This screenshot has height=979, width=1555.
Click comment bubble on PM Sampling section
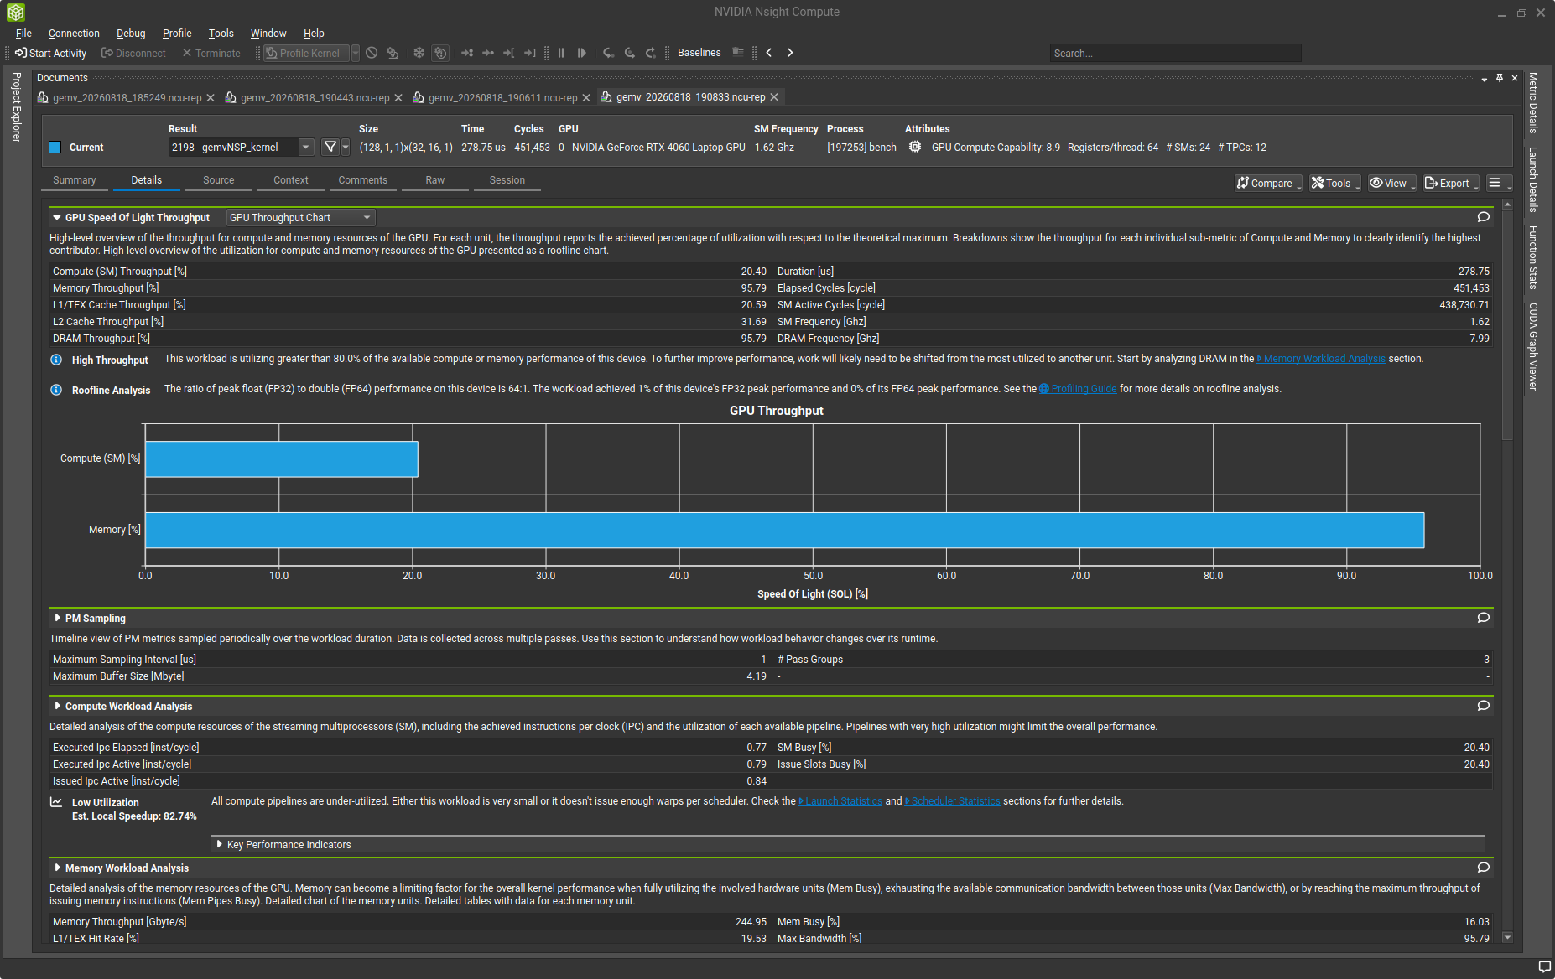point(1483,618)
